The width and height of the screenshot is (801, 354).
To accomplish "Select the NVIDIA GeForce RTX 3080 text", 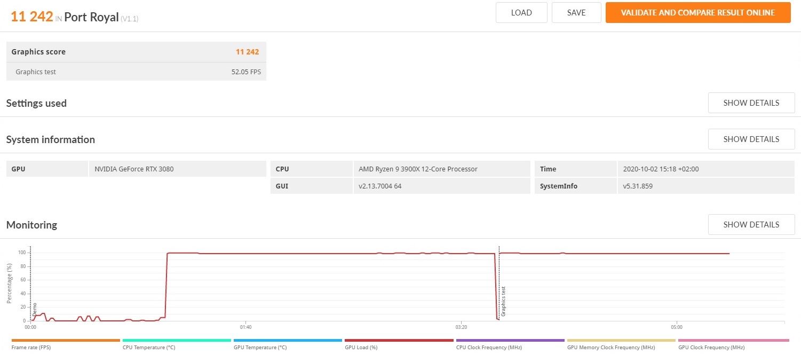I will (x=134, y=169).
